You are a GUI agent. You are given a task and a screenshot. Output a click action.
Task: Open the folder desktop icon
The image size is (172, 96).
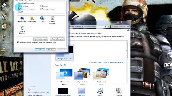tap(4, 38)
